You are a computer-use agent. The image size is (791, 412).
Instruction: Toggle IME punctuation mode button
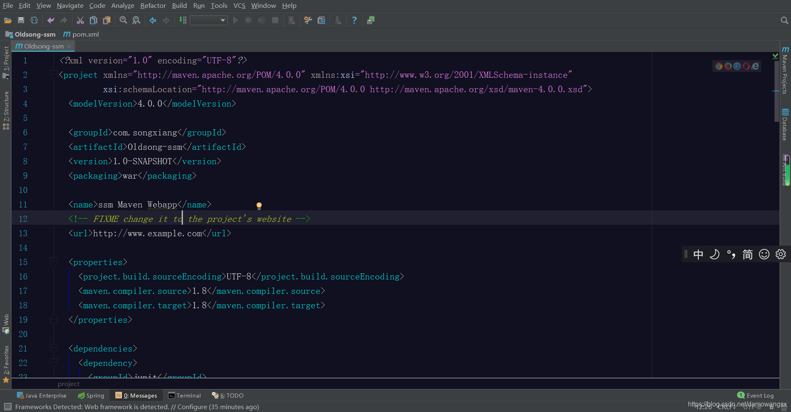point(731,254)
